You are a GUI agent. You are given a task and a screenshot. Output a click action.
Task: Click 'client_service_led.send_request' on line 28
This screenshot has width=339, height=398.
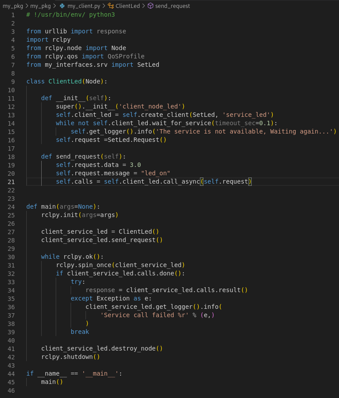(98, 240)
